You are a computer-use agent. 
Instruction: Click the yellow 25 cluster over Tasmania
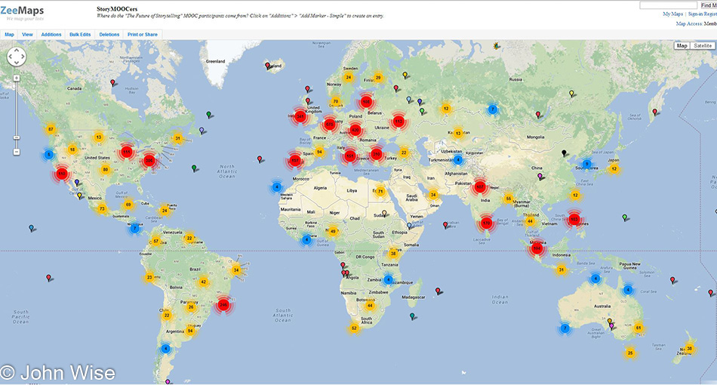(630, 353)
